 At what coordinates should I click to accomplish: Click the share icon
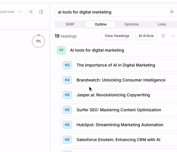click(x=31, y=12)
